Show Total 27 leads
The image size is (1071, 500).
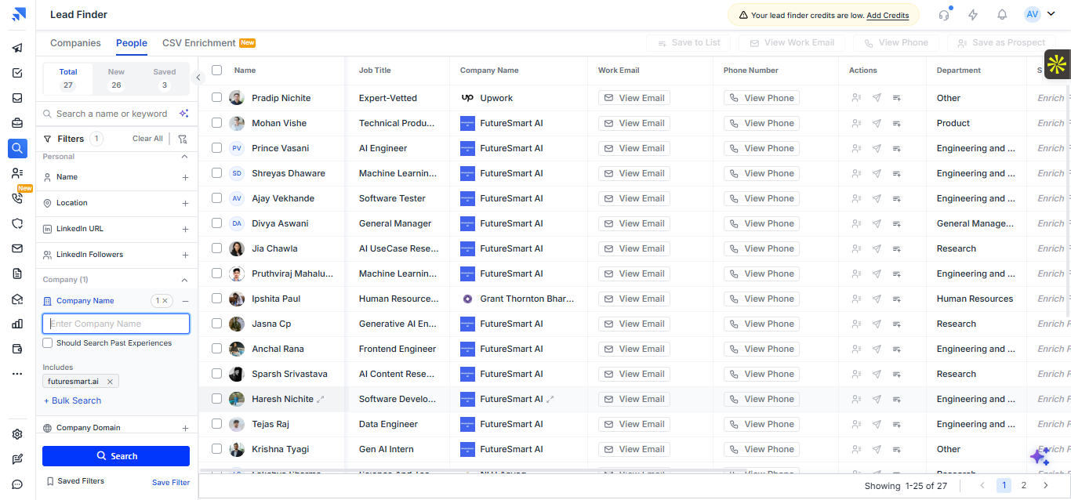tap(68, 78)
